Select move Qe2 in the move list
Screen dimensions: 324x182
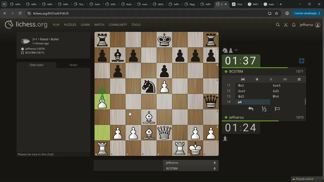point(253,85)
